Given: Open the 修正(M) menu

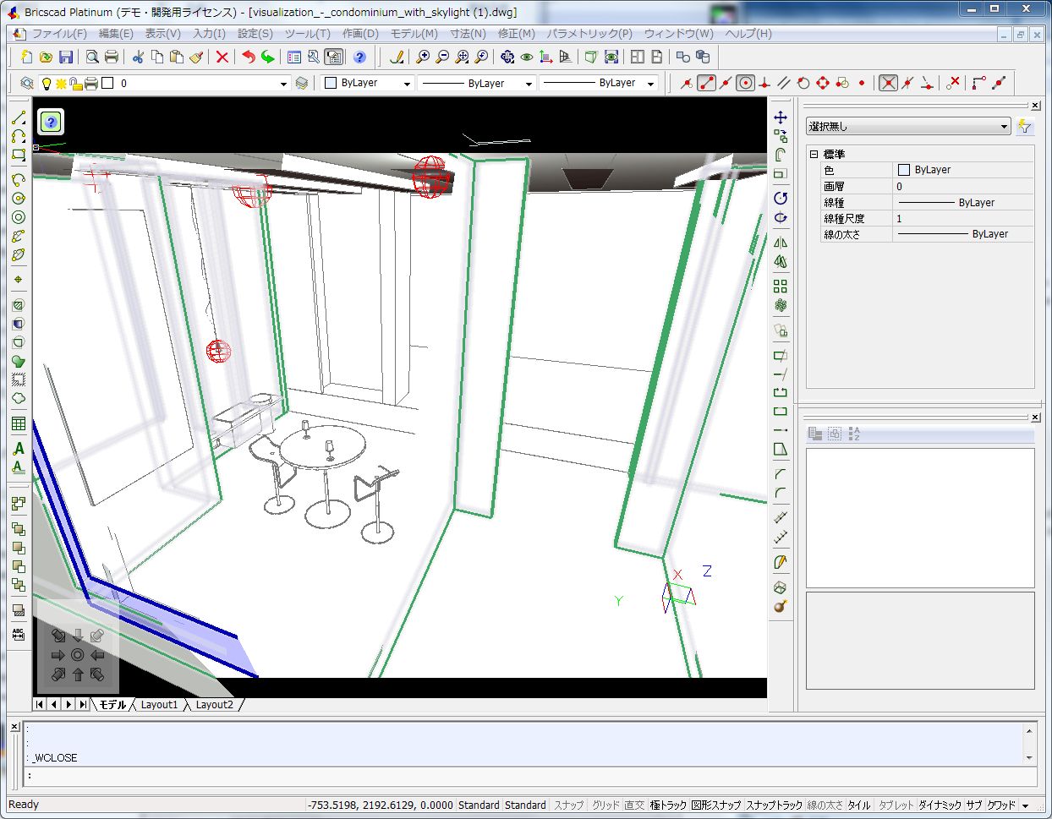Looking at the screenshot, I should (517, 34).
